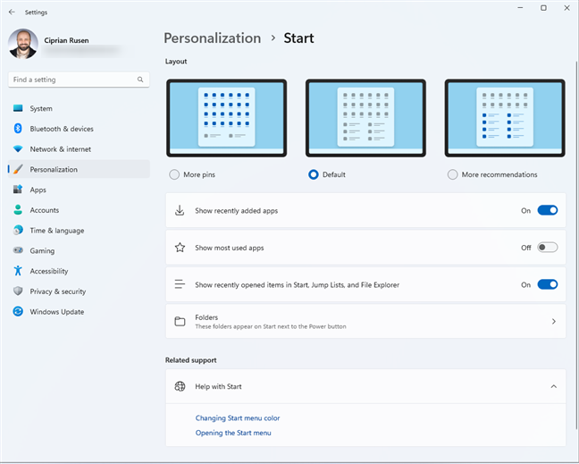Choose the Default layout thumbnail
This screenshot has width=579, height=464.
tap(365, 118)
